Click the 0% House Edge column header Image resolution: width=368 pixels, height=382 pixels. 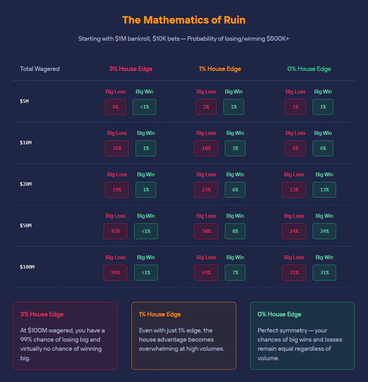point(309,69)
